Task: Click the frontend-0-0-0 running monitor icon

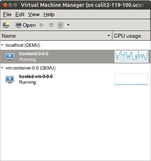Action: tap(10, 57)
